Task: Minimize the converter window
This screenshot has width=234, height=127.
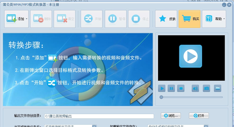Action: pyautogui.click(x=224, y=5)
